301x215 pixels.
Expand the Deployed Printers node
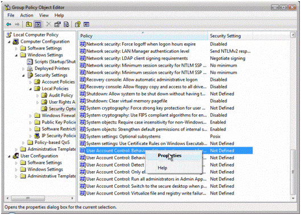(x=23, y=68)
